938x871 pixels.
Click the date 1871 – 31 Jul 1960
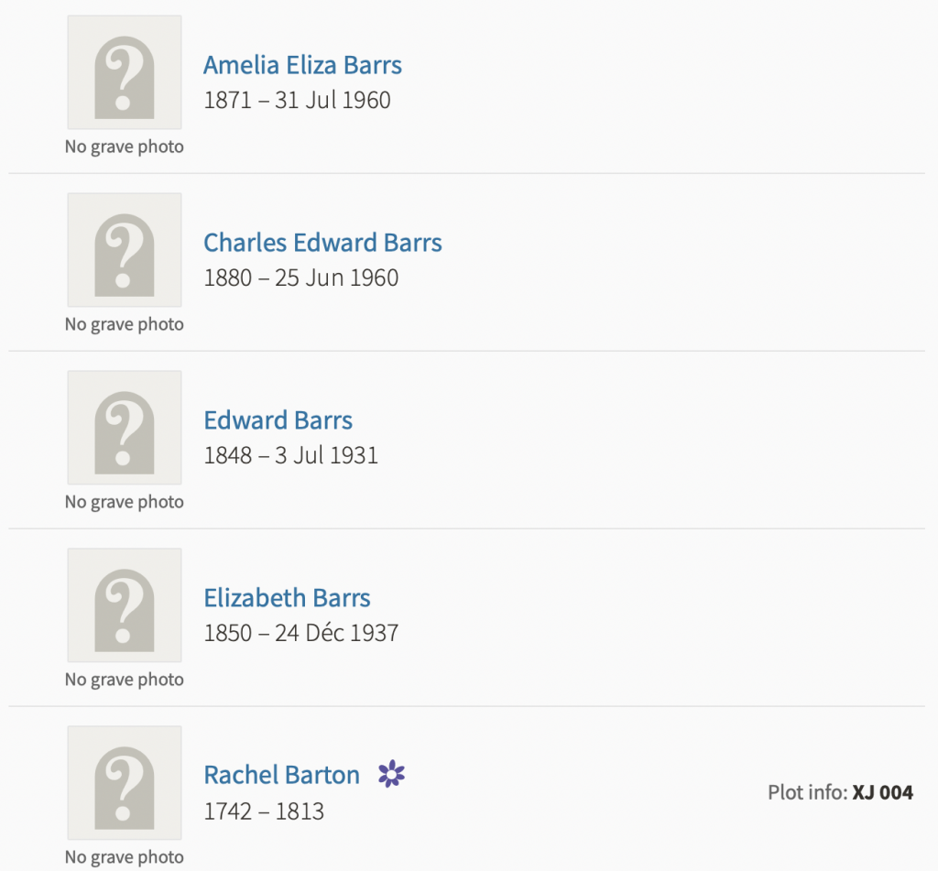(297, 100)
